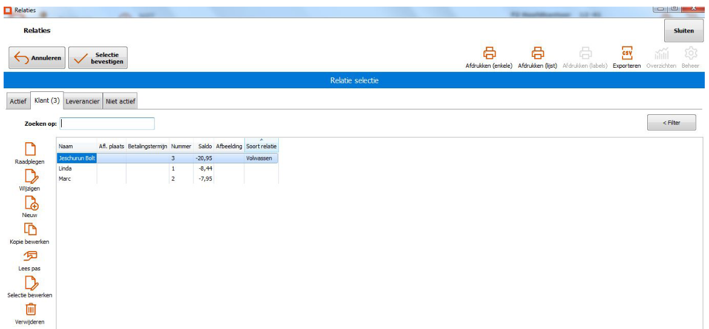Switch to the Actief tab

pos(18,102)
